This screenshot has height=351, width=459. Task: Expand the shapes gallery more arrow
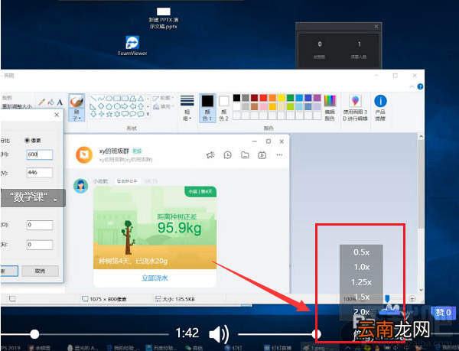(x=148, y=114)
